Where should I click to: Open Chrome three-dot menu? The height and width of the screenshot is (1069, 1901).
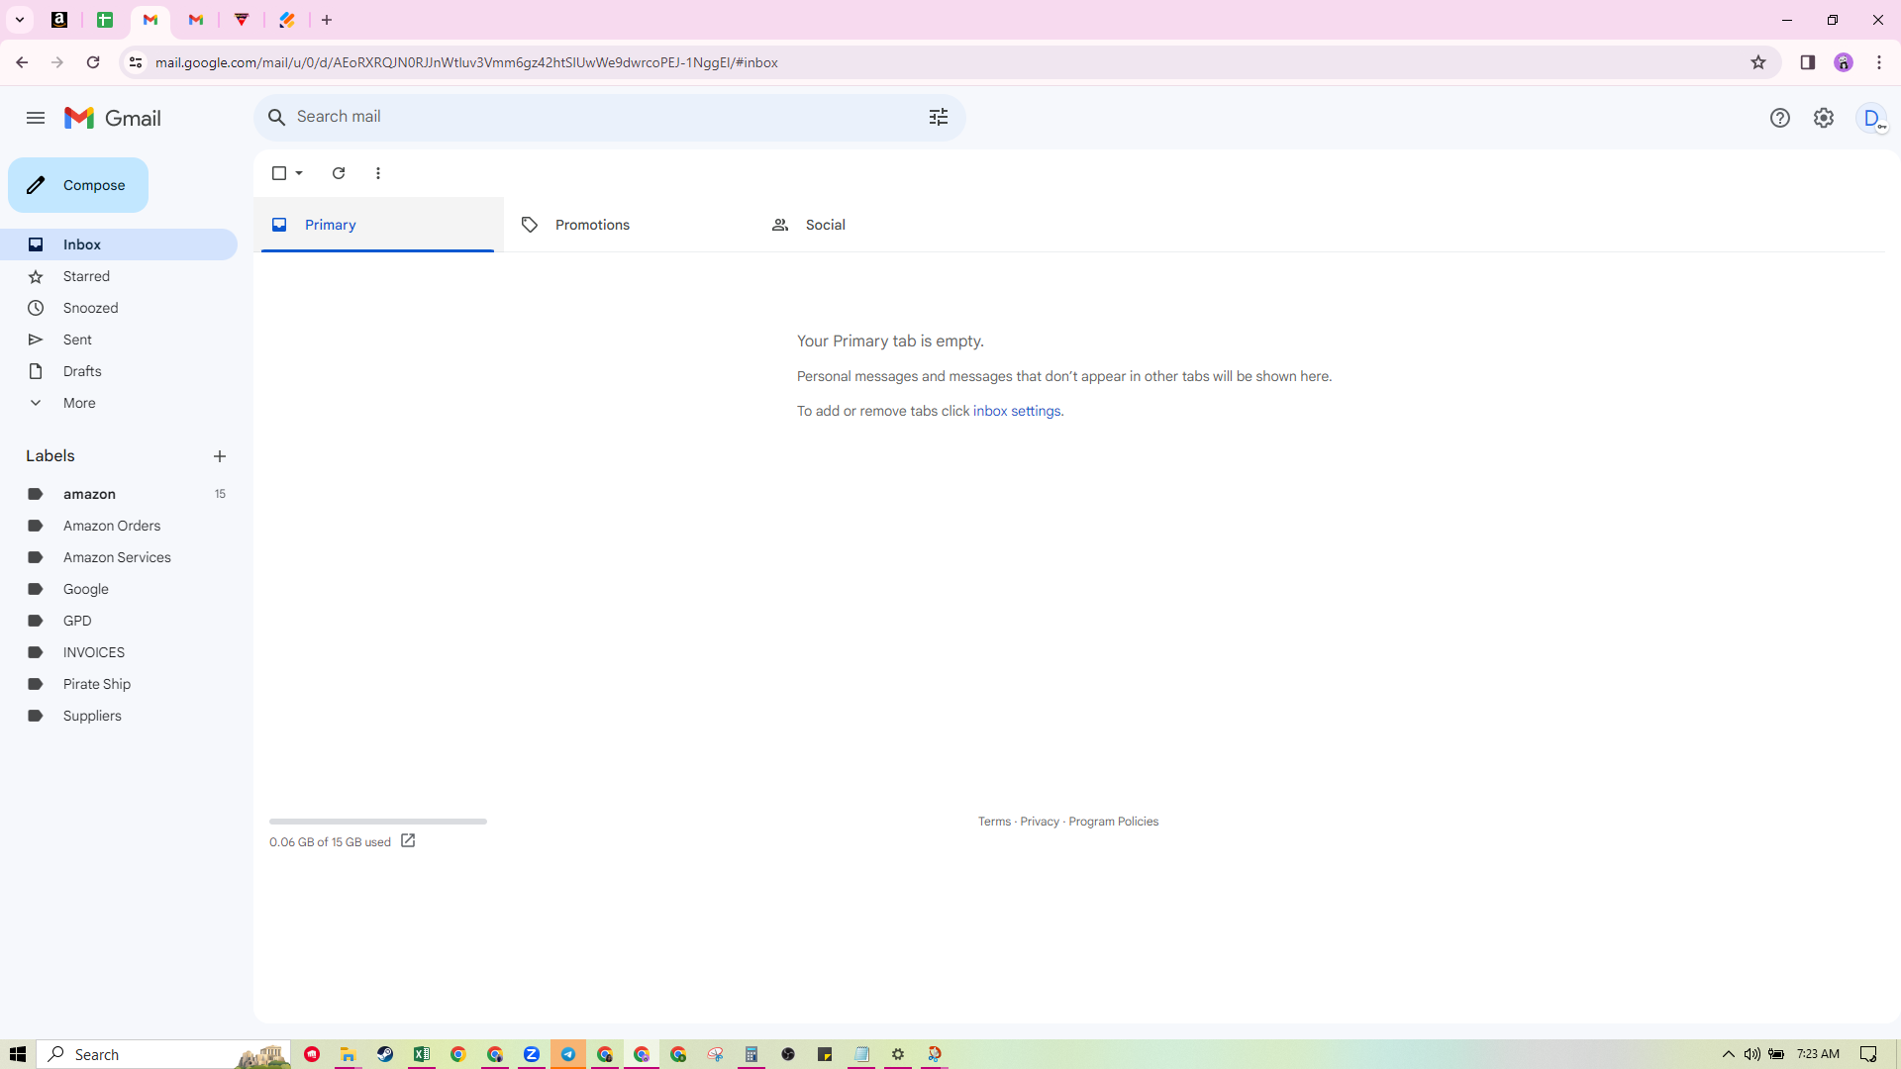click(x=1879, y=62)
